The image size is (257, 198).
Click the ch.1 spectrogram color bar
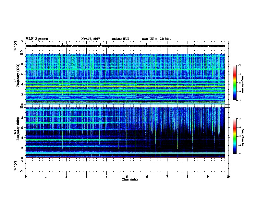click(235, 83)
